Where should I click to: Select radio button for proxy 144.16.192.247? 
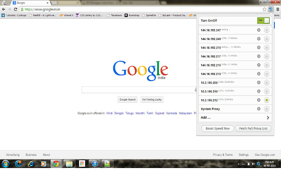pyautogui.click(x=267, y=30)
